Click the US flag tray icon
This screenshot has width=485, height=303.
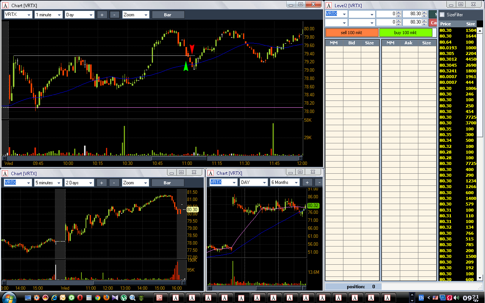click(x=435, y=298)
